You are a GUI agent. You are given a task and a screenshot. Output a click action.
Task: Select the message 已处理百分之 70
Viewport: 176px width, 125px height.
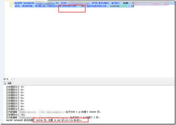(15, 103)
